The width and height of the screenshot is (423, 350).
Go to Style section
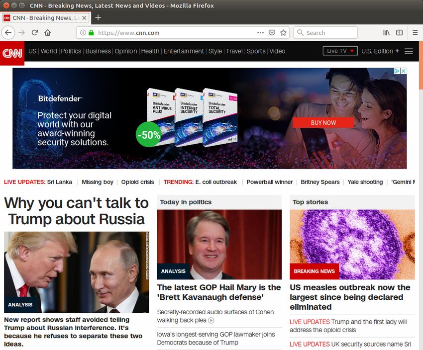215,51
